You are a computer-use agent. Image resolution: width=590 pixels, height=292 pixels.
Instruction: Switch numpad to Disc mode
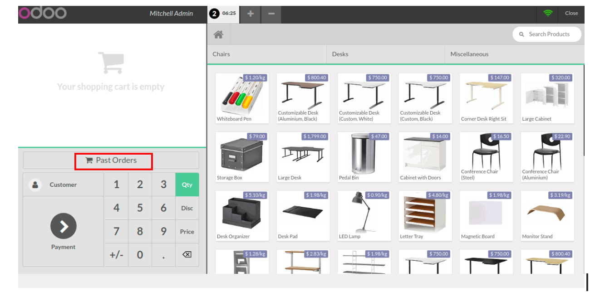187,208
